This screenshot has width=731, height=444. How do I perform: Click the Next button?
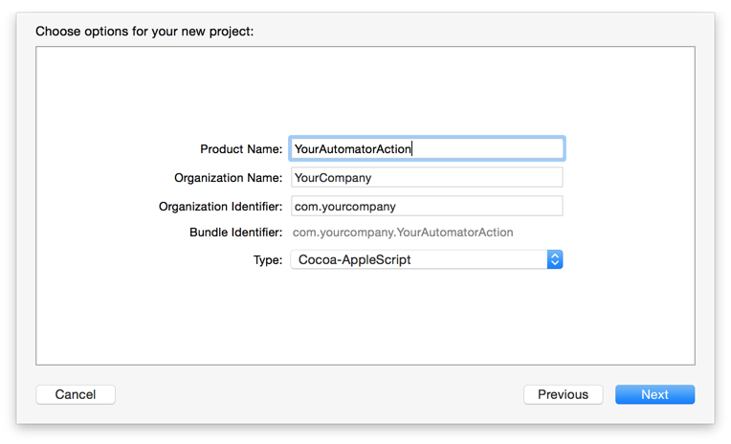coord(654,394)
